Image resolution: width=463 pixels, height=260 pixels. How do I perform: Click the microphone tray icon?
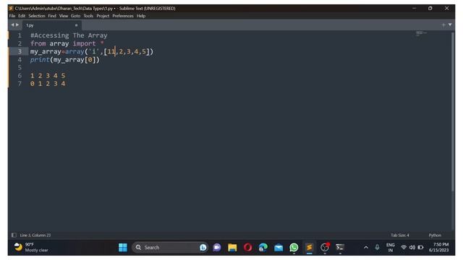coord(377,247)
